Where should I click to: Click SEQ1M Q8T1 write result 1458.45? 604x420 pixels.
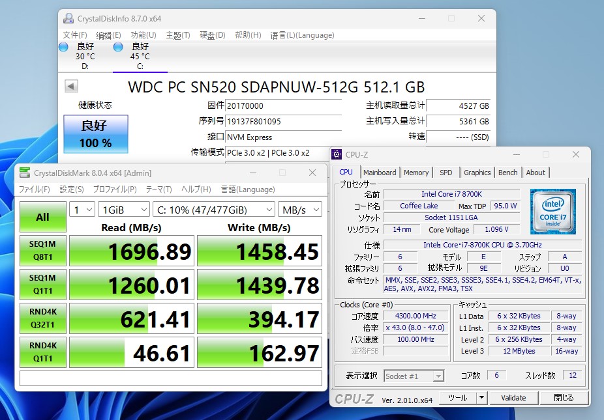260,251
